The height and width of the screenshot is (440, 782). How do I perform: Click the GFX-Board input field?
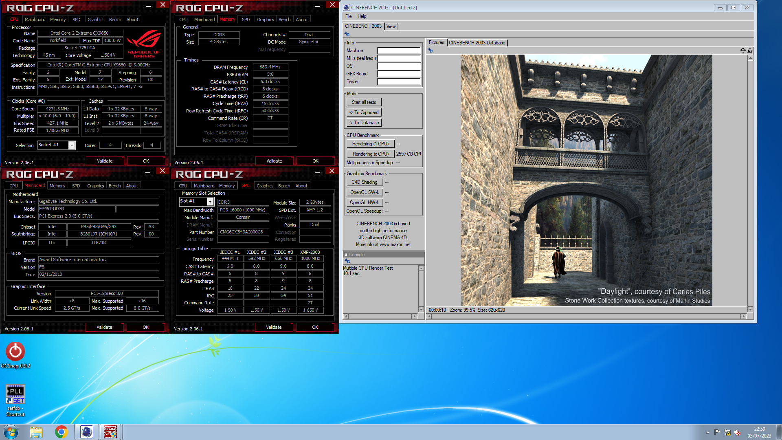point(399,74)
